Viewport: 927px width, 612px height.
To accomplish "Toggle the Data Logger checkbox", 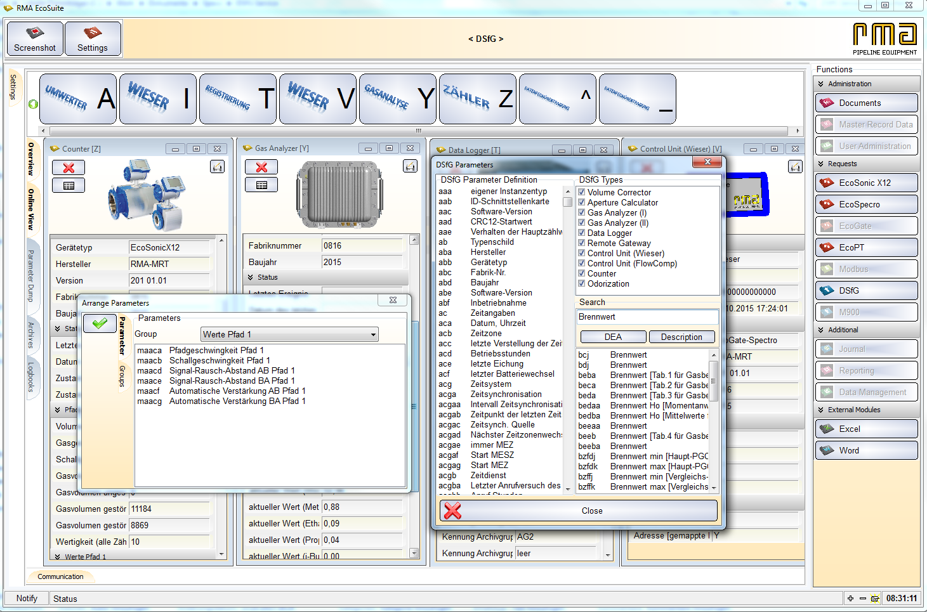I will point(581,233).
